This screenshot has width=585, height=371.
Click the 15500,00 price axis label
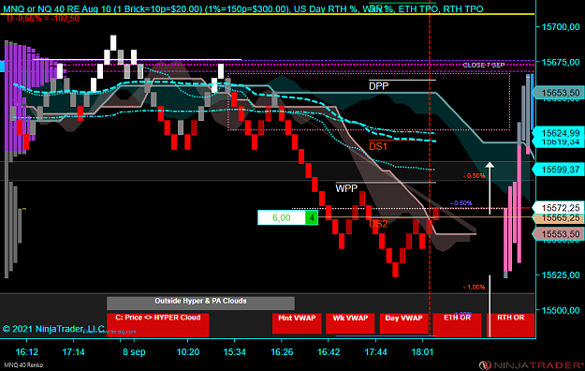click(x=561, y=310)
